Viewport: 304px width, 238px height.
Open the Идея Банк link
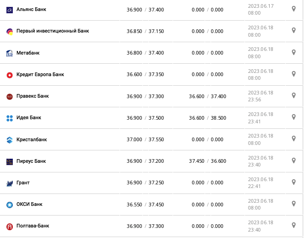29,118
